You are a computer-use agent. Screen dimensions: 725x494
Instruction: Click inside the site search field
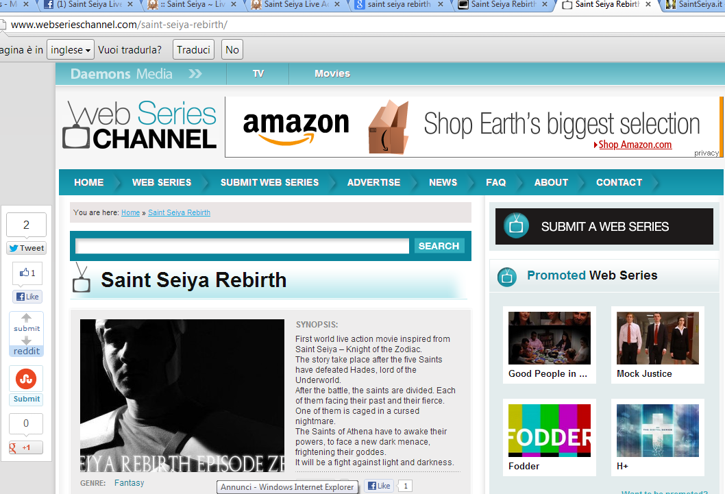pos(243,246)
